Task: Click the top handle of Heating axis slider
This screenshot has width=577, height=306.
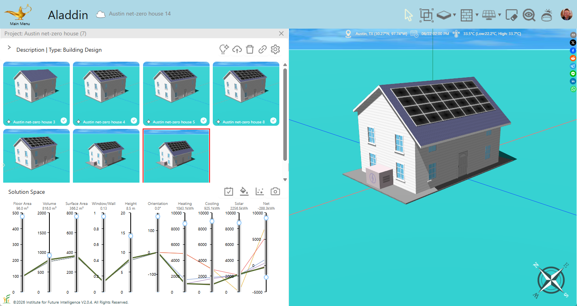Action: pyautogui.click(x=185, y=224)
